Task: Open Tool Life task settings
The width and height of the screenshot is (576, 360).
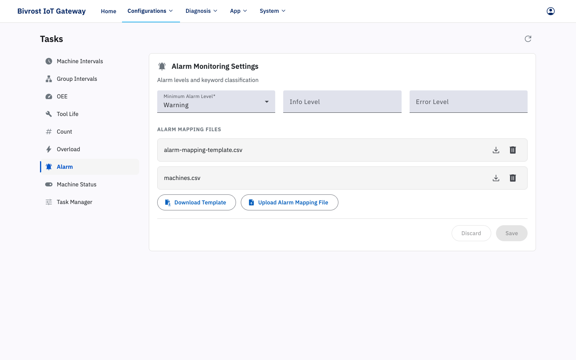Action: [90, 114]
